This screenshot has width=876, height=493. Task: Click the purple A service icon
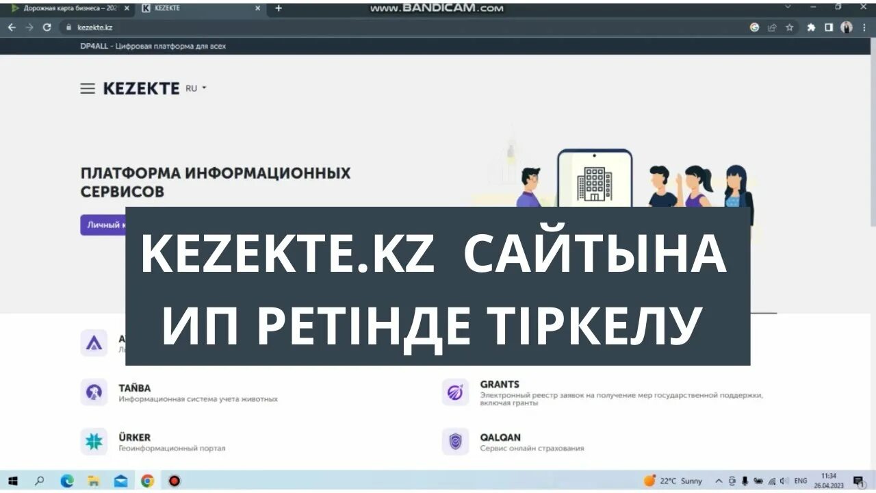pos(94,343)
